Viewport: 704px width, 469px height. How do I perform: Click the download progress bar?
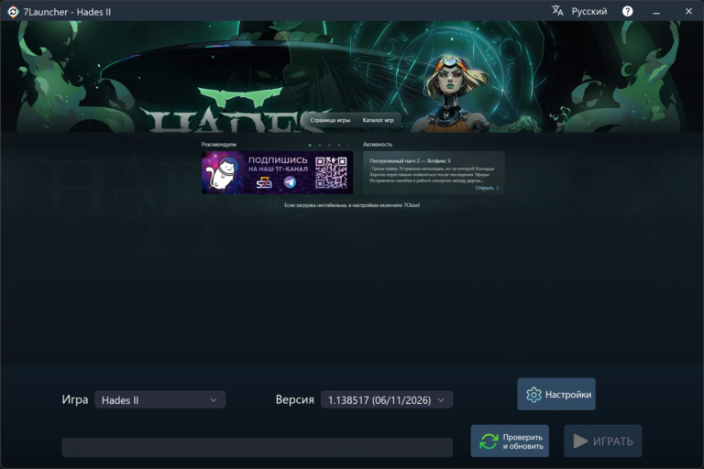click(x=258, y=447)
